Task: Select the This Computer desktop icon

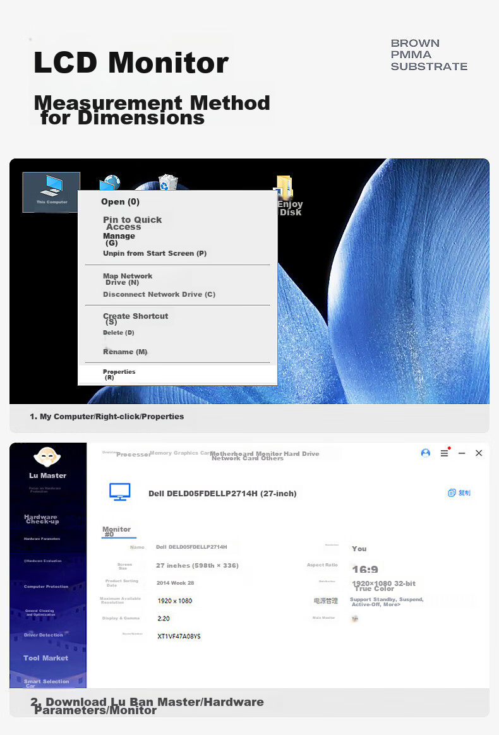Action: [x=52, y=192]
